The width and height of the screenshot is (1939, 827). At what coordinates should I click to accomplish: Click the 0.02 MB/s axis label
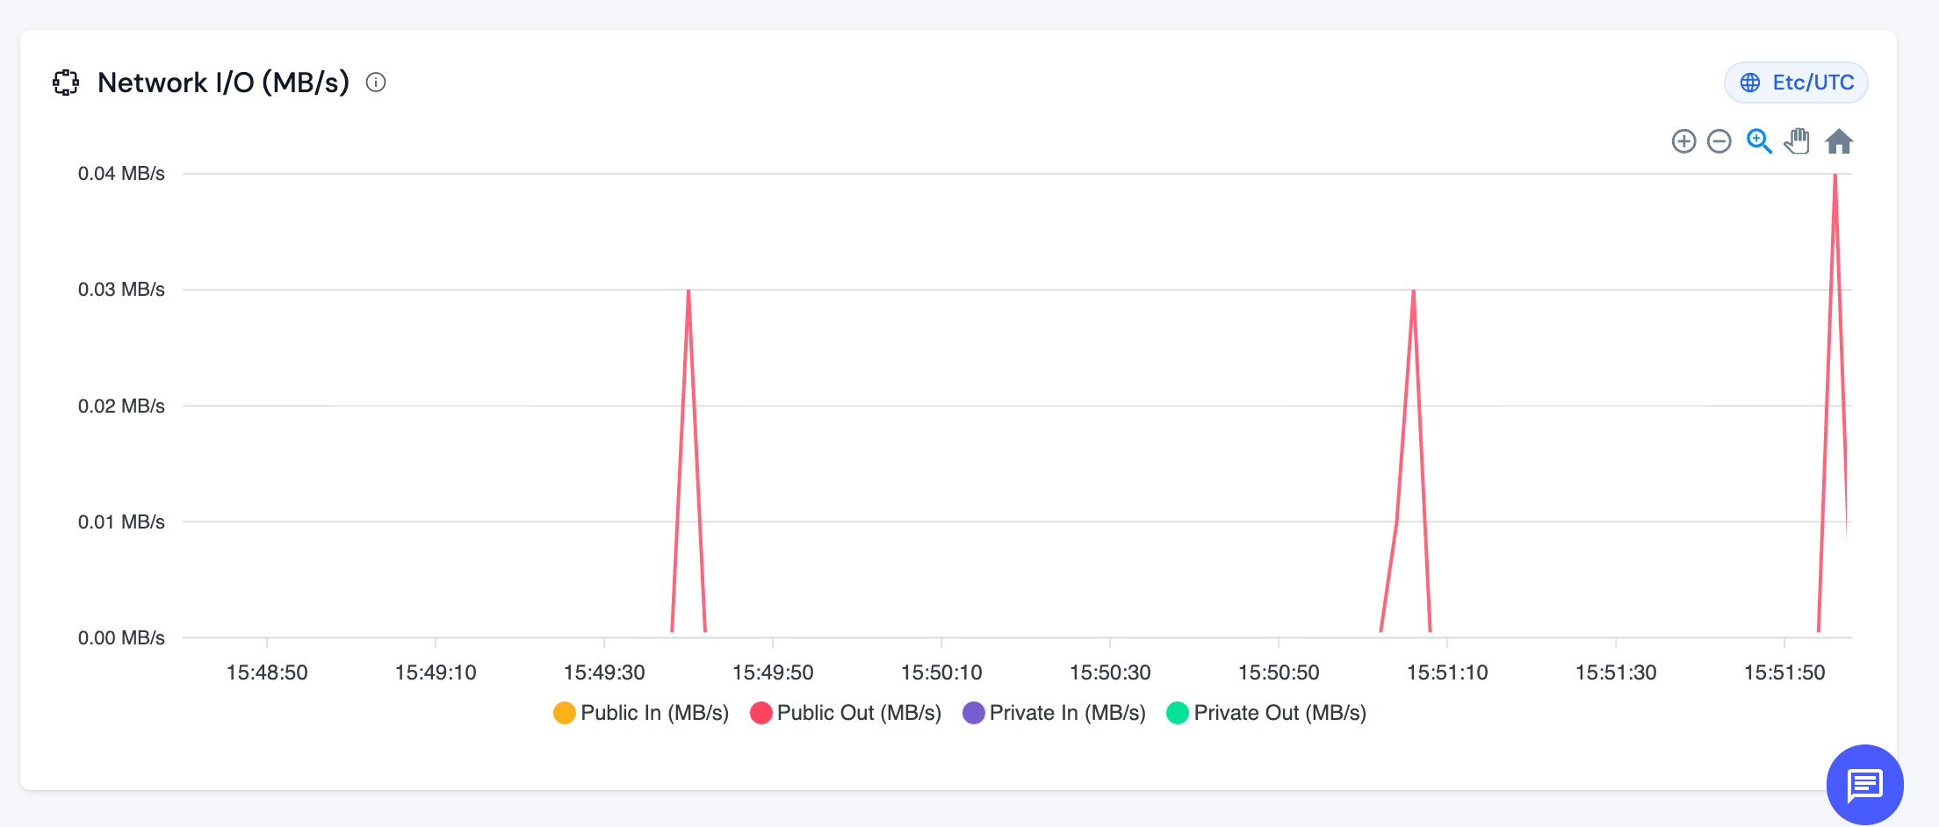(122, 406)
